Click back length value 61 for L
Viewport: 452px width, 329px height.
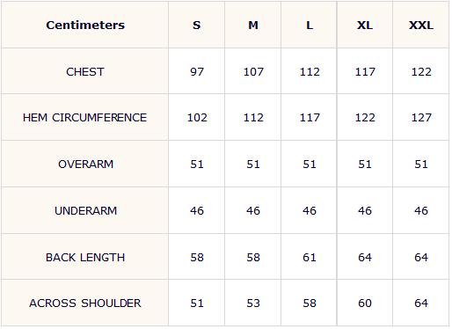(310, 258)
